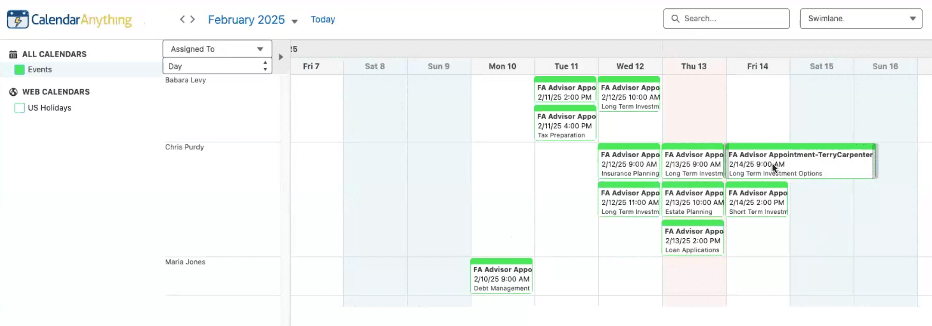
Task: Click the All Calendars calendar icon
Action: tap(13, 54)
